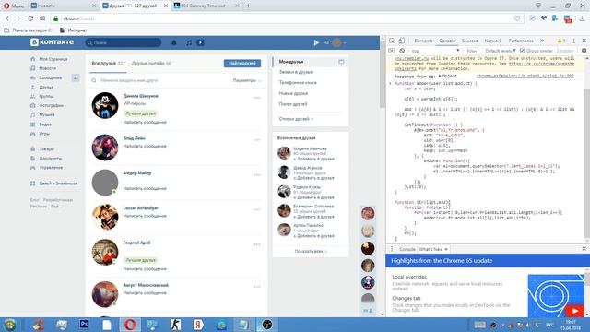Write message to Влад Лейн
The height and width of the screenshot is (332, 590).
pyautogui.click(x=145, y=146)
